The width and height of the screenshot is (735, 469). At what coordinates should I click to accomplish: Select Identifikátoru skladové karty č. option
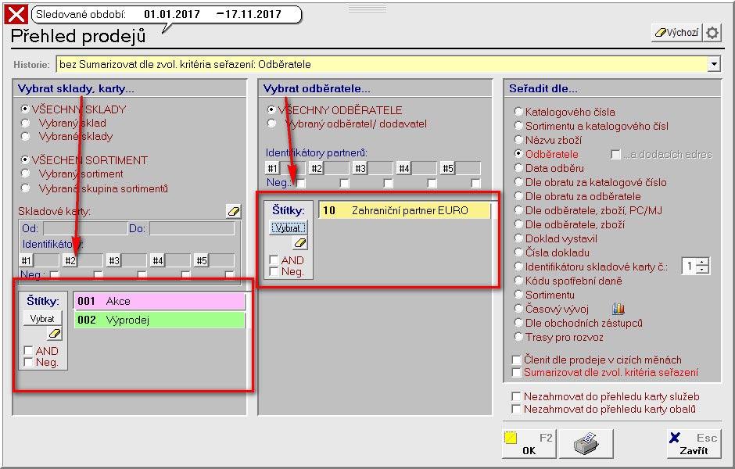[x=518, y=266]
